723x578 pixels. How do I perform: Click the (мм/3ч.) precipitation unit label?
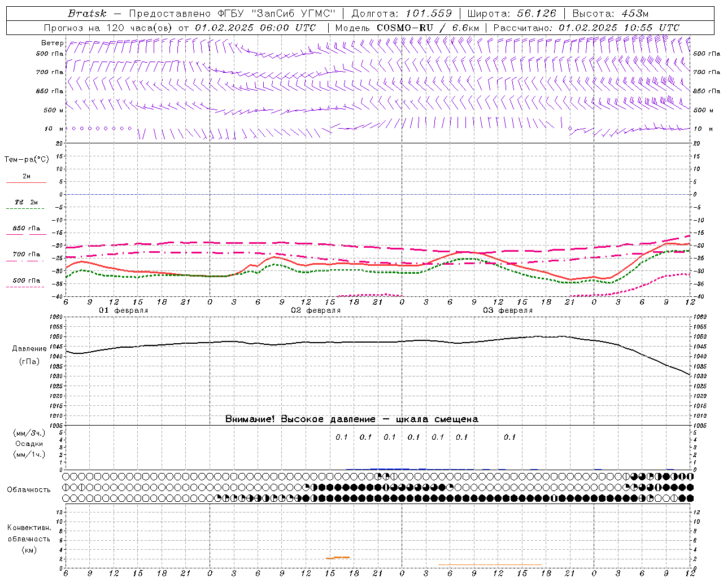click(x=29, y=433)
